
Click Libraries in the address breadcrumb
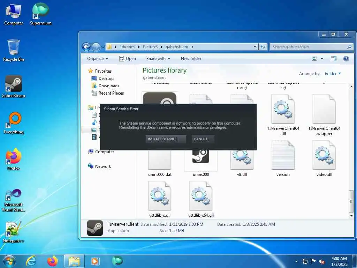(x=127, y=47)
